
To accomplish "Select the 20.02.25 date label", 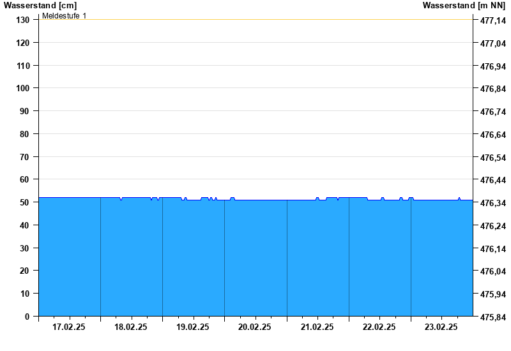I will coord(255,327).
